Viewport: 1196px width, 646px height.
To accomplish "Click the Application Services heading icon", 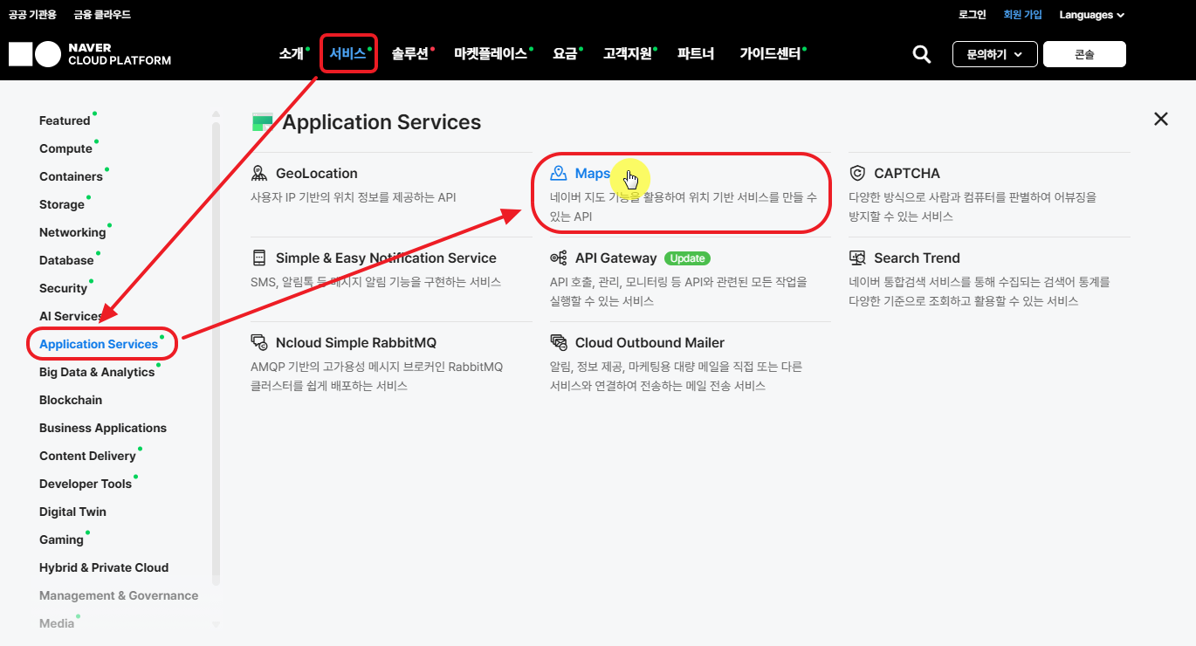I will [x=262, y=121].
